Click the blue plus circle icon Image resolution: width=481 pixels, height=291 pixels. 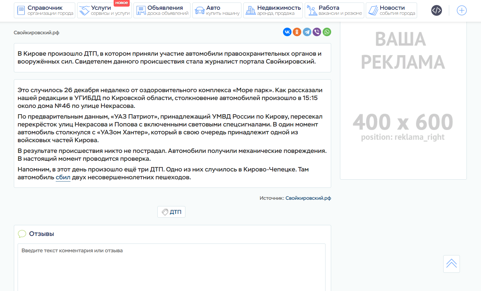(x=461, y=10)
